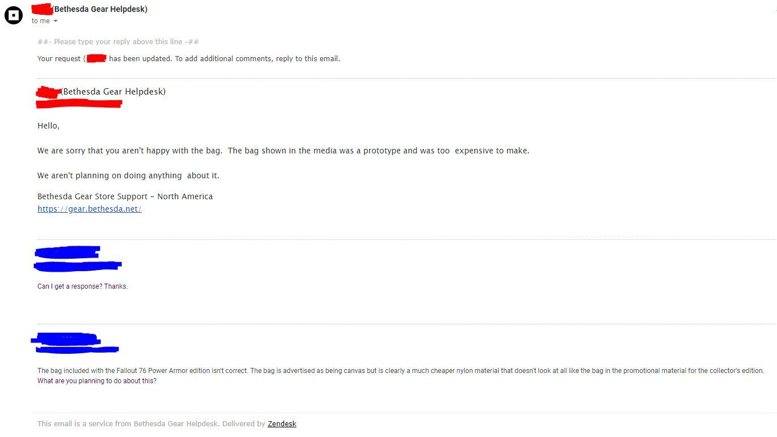Click the red redacted request number
This screenshot has width=777, height=437.
click(x=96, y=58)
